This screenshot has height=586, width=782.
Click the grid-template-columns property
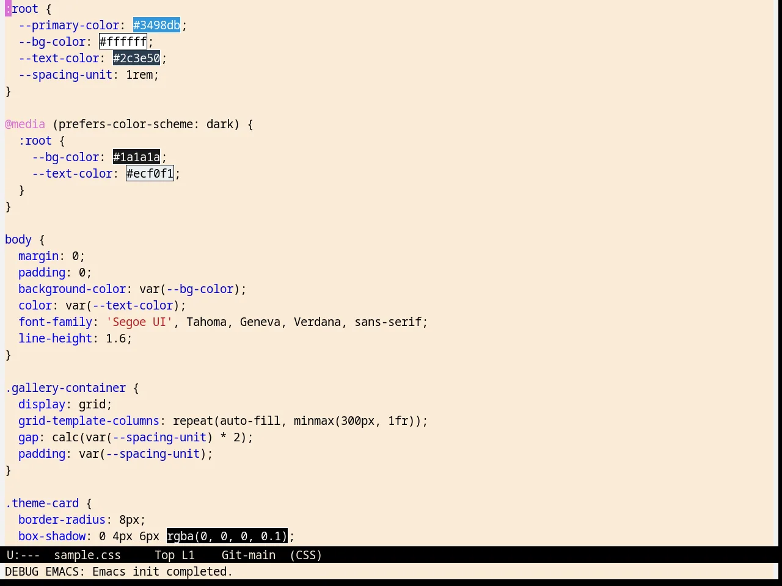[x=89, y=421]
